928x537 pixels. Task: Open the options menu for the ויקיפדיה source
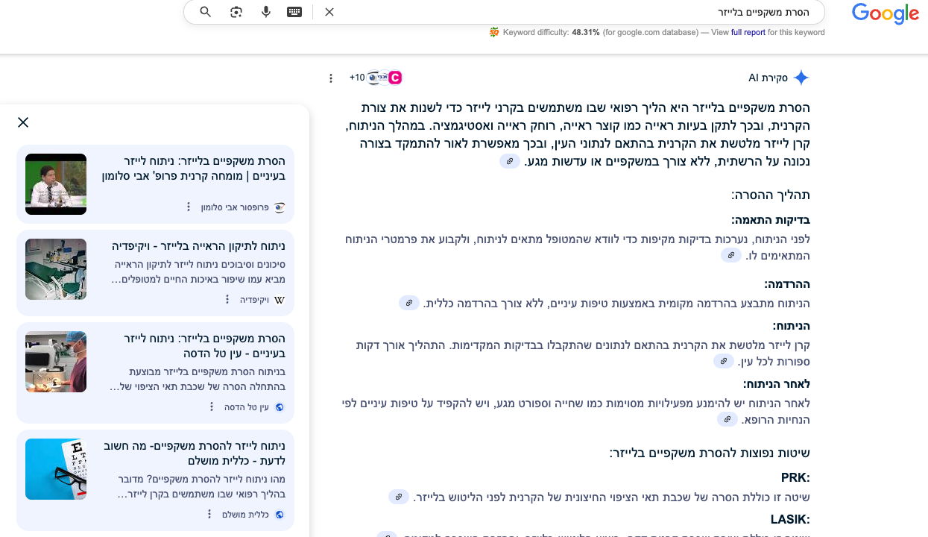(227, 299)
